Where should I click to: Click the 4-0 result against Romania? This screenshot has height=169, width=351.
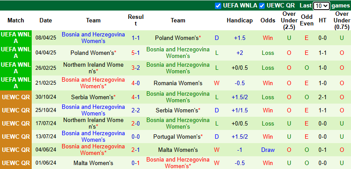[x=136, y=83]
